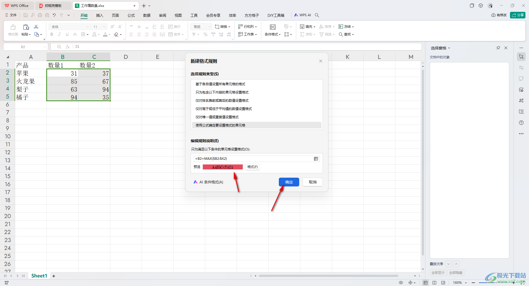Screen dimensions: 529x286
Task: Click the increase font size icon
Action: click(112, 27)
